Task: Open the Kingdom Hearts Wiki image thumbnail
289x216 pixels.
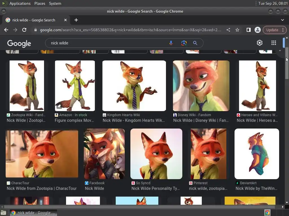Action: pos(134,86)
